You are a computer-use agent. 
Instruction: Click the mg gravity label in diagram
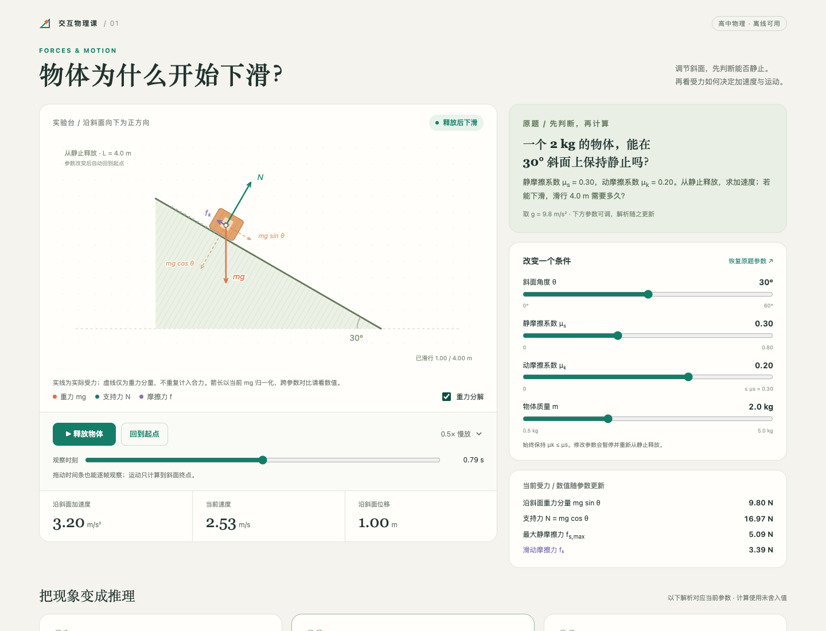[239, 276]
